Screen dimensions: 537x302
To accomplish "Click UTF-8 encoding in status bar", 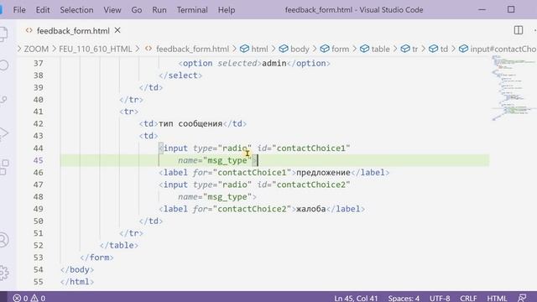I will pyautogui.click(x=440, y=298).
